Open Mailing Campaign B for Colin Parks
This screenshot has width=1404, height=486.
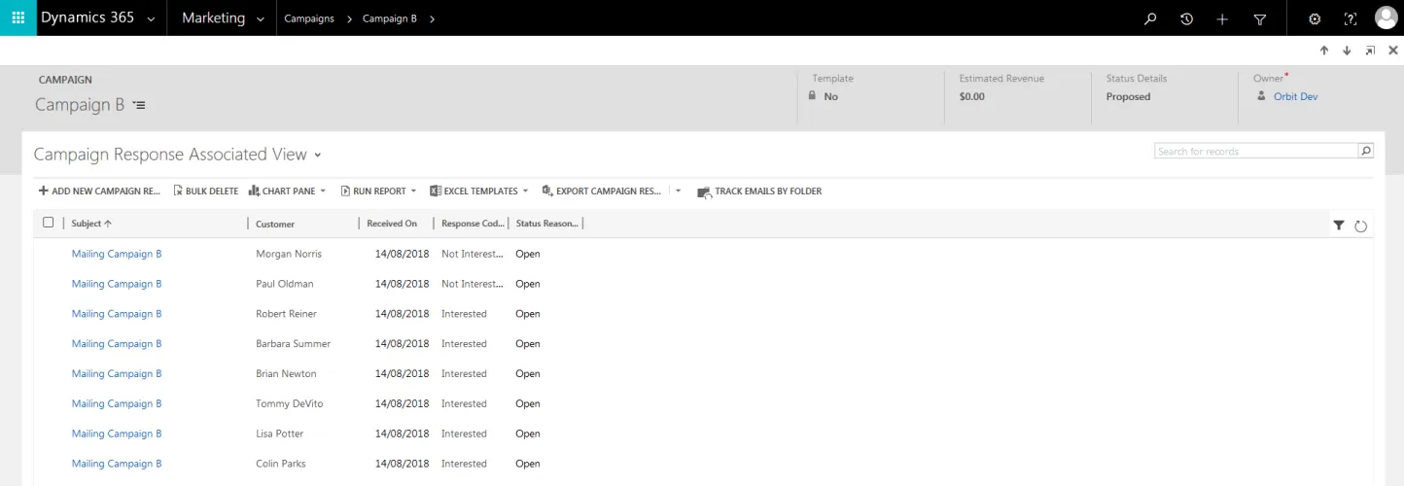click(x=117, y=464)
